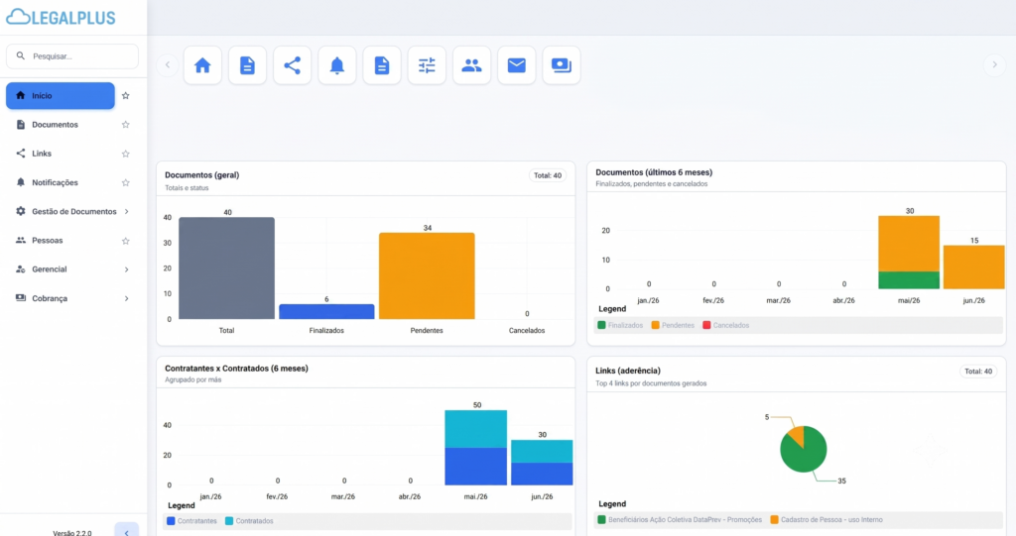1016x536 pixels.
Task: Toggle the Cancelados legend entry
Action: click(x=725, y=326)
